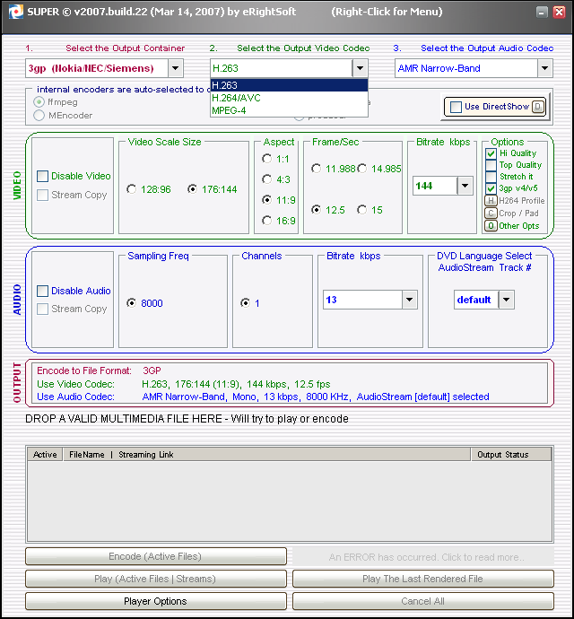Set aspect ratio to 11:9
The height and width of the screenshot is (619, 574).
pos(267,200)
